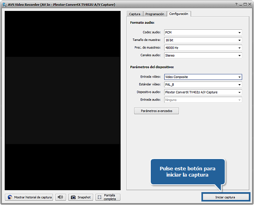254x205 pixels.
Task: Take a Snapshot with the camera button
Action: point(81,197)
